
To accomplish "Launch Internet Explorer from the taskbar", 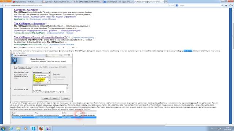I will click(x=11, y=128).
